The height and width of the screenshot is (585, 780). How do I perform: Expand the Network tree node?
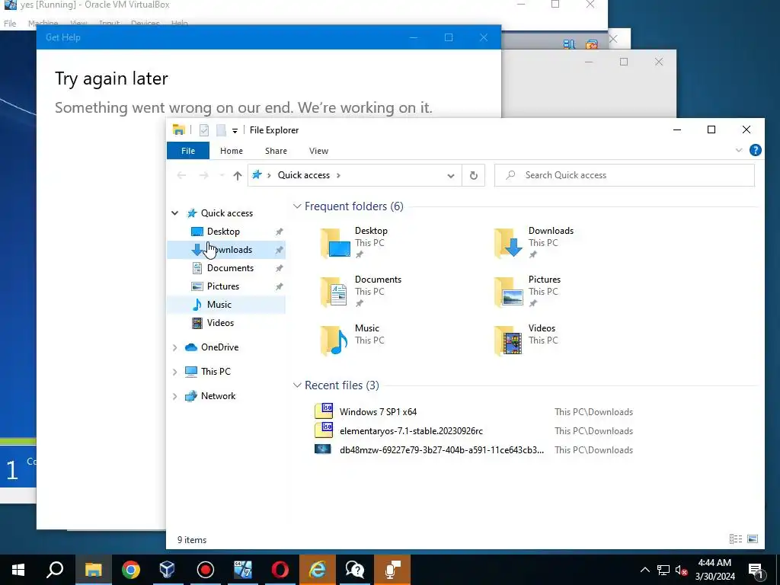174,396
